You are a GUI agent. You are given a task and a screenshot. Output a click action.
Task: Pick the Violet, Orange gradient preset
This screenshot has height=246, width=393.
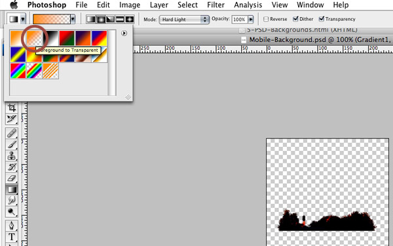83,38
